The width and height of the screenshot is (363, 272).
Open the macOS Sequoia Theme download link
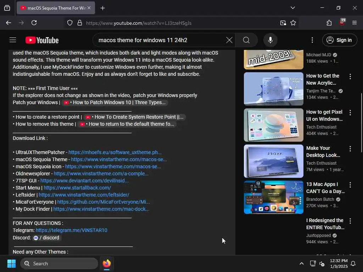(x=119, y=160)
